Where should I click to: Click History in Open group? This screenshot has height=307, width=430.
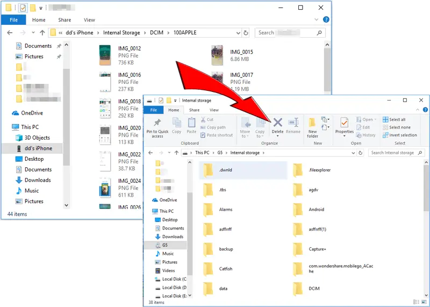point(366,135)
